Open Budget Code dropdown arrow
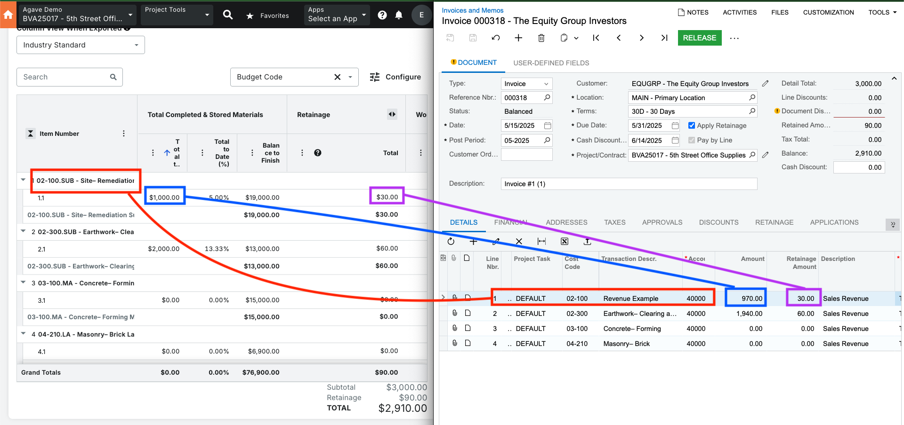The image size is (904, 425). (350, 77)
